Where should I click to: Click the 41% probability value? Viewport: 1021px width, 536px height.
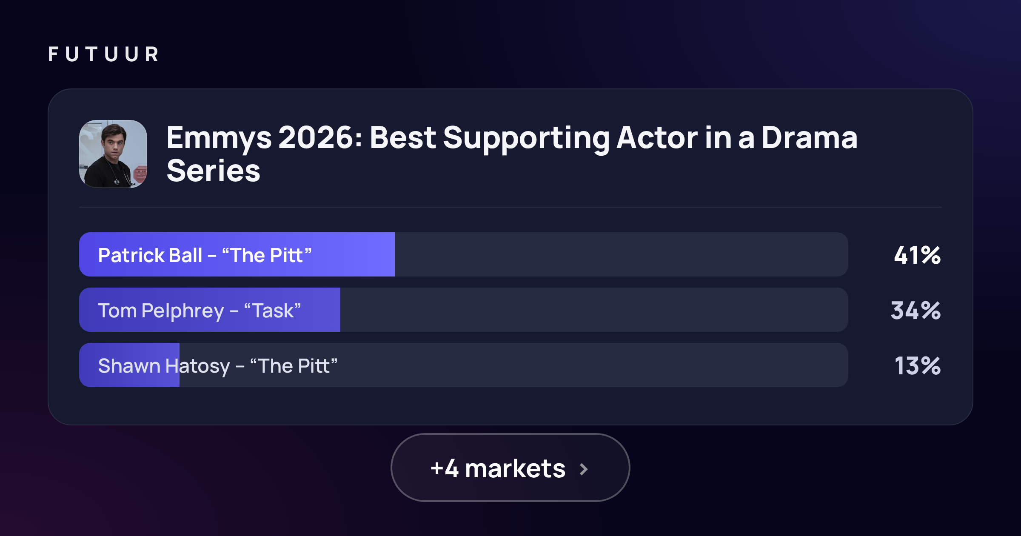pos(917,255)
